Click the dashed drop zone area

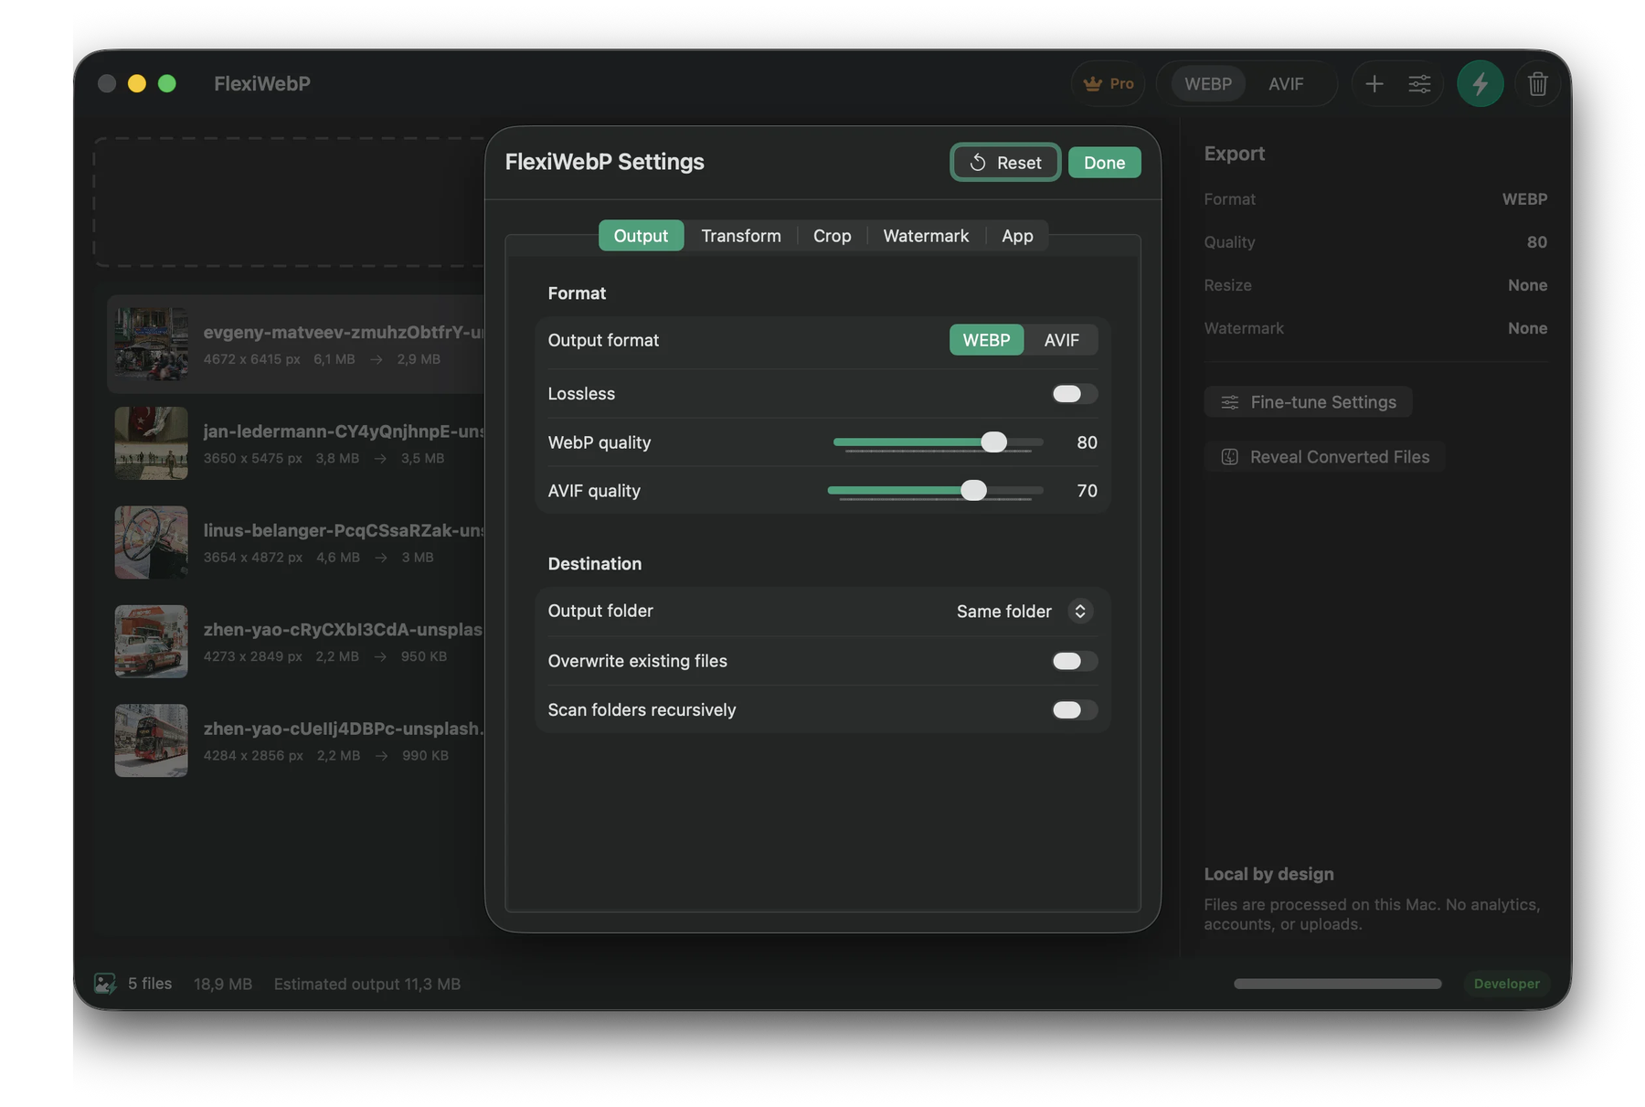point(289,202)
